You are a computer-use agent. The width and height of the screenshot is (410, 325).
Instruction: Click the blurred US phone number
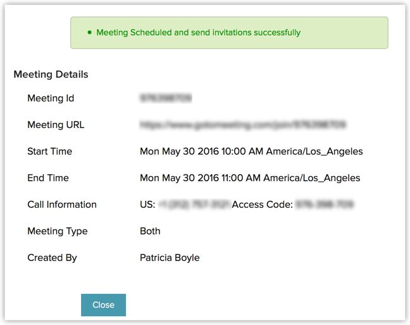(x=194, y=205)
